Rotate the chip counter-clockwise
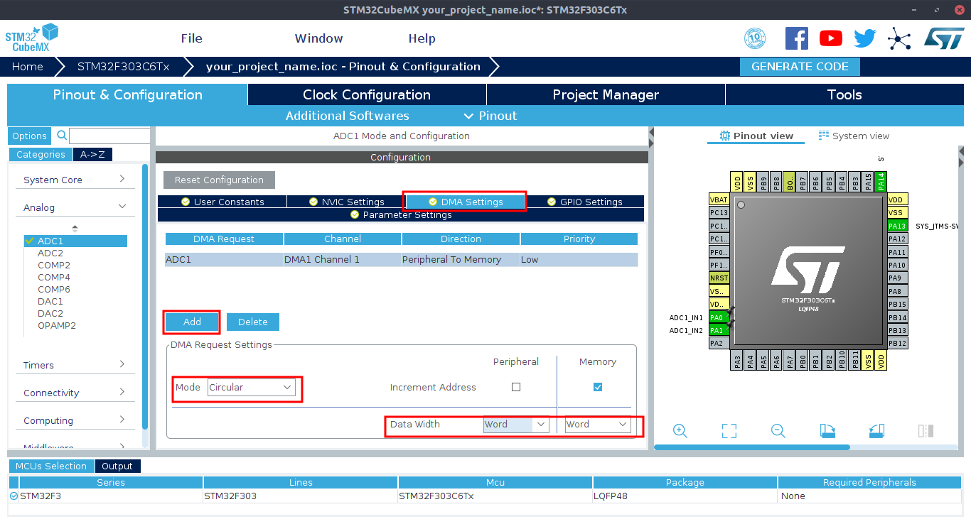 (x=876, y=431)
